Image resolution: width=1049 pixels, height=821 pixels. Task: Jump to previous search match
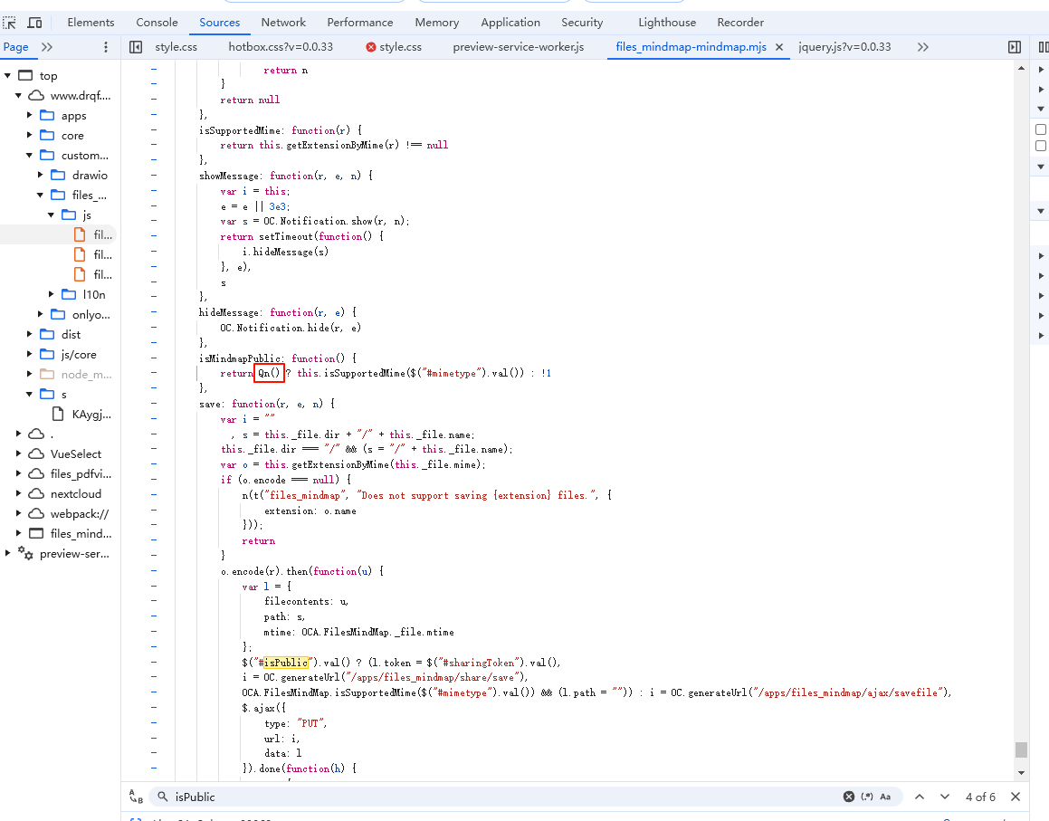(x=920, y=797)
